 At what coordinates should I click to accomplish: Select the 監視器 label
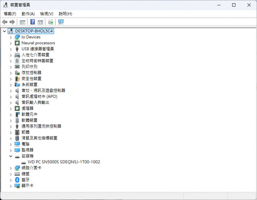pyautogui.click(x=27, y=150)
